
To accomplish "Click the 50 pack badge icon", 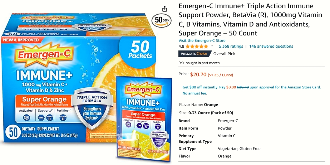I will point(162,20).
